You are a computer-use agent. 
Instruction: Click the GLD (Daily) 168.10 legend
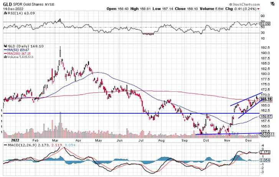(26, 46)
